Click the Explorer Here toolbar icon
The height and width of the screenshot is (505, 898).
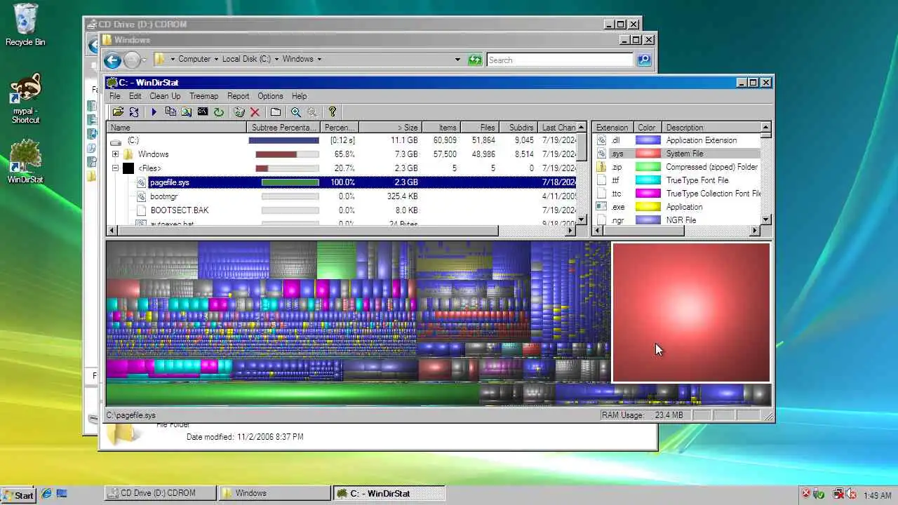coord(187,112)
